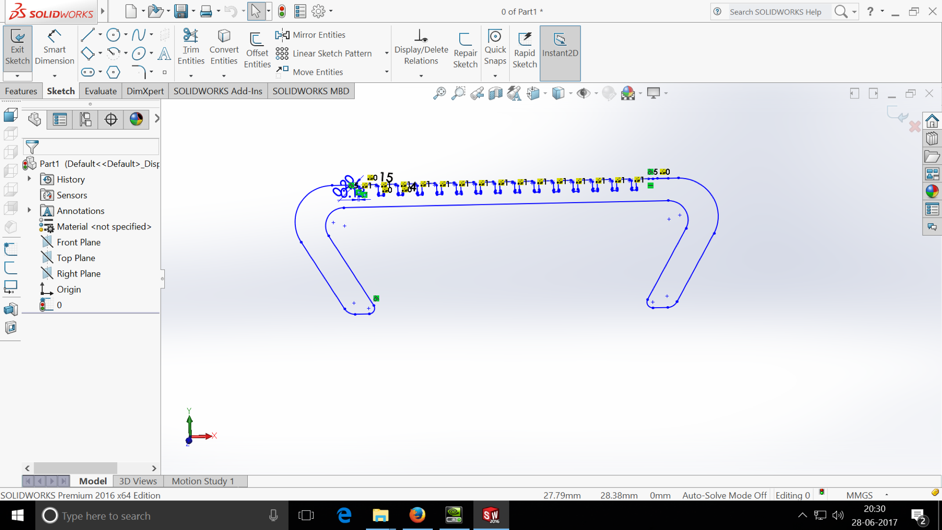Expand the SOLIDWORKS main menu arrow
Screen dimensions: 942x530
coord(103,11)
